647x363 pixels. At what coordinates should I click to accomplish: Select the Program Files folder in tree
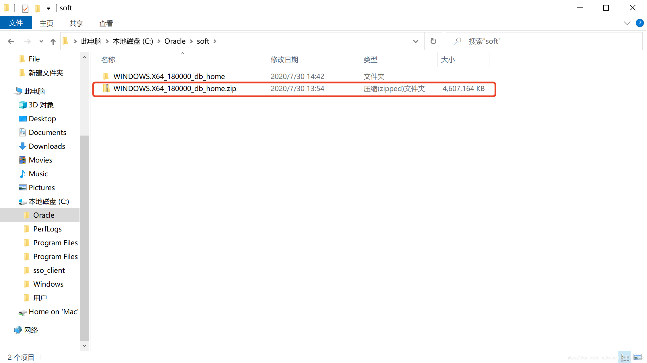click(x=55, y=243)
